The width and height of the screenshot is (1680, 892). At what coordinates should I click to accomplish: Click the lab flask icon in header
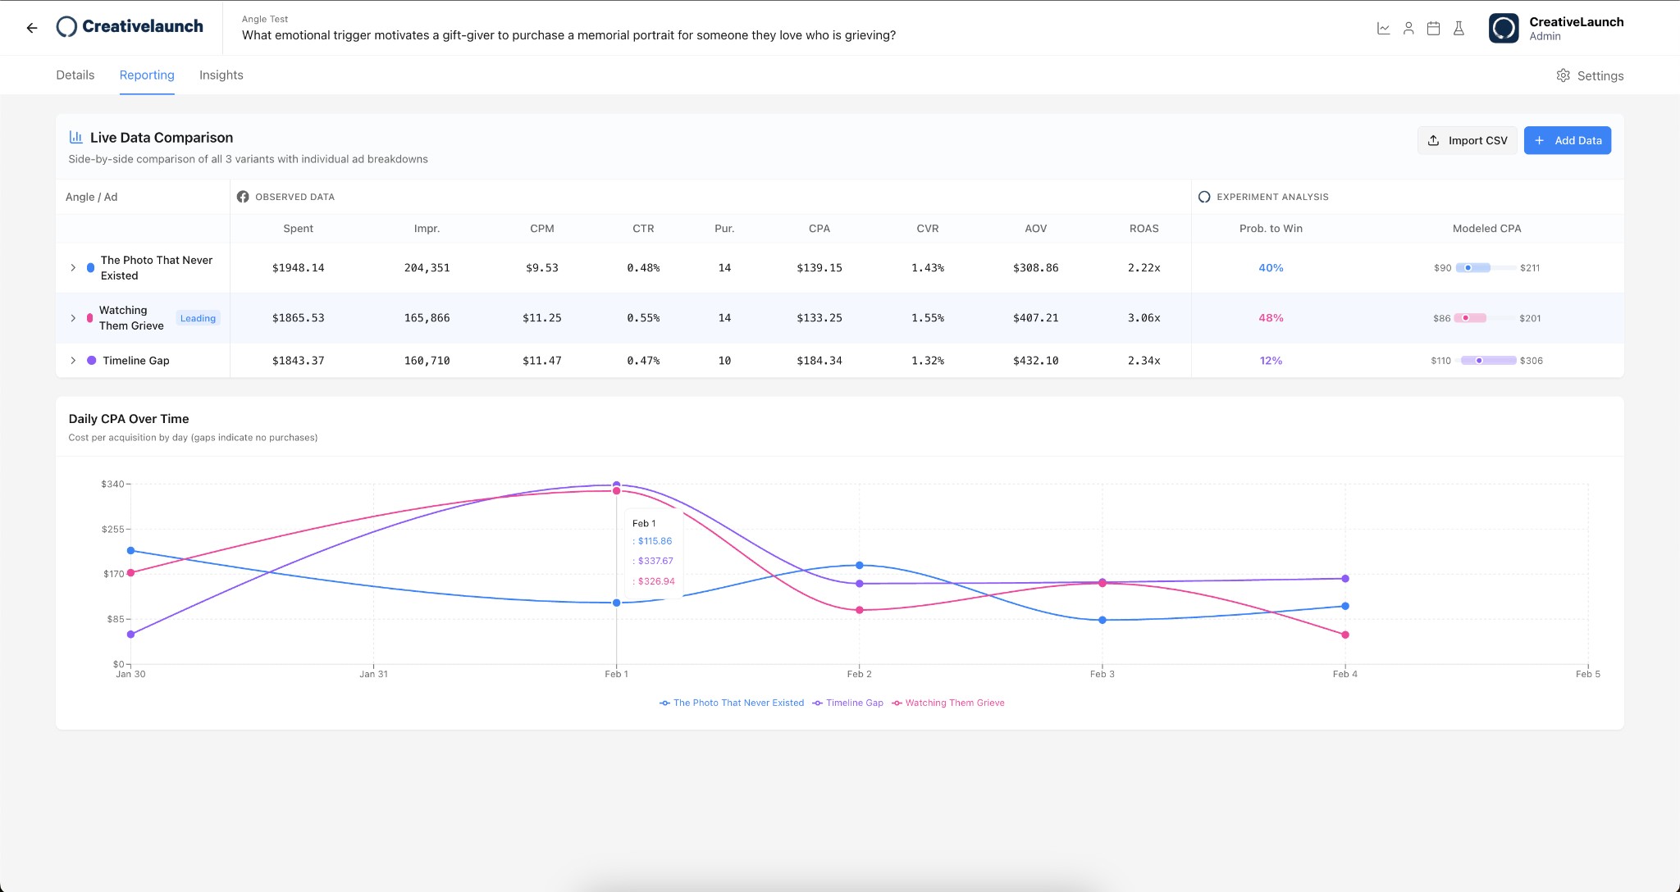(x=1459, y=28)
